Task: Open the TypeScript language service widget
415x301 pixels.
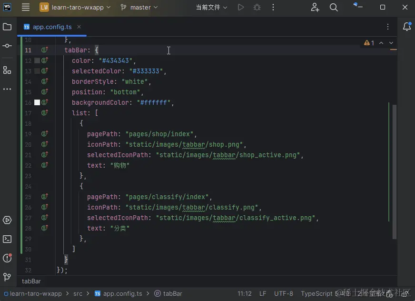Action: (x=325, y=293)
